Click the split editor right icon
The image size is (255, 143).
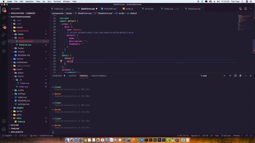point(245,9)
